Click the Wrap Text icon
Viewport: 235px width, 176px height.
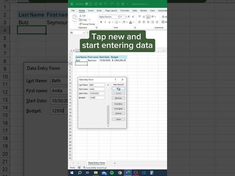163,17
